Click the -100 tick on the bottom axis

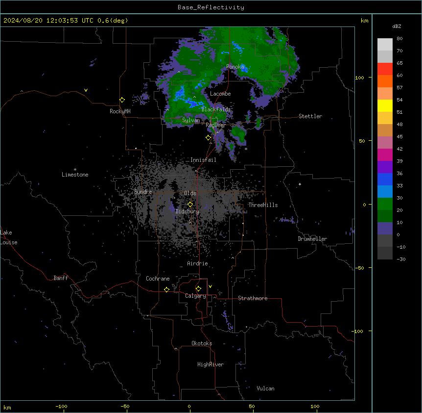tap(61, 406)
